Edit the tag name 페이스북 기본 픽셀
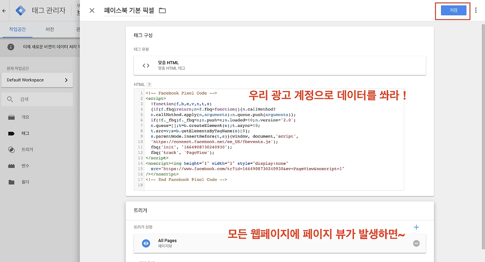The image size is (485, 262). click(x=129, y=11)
